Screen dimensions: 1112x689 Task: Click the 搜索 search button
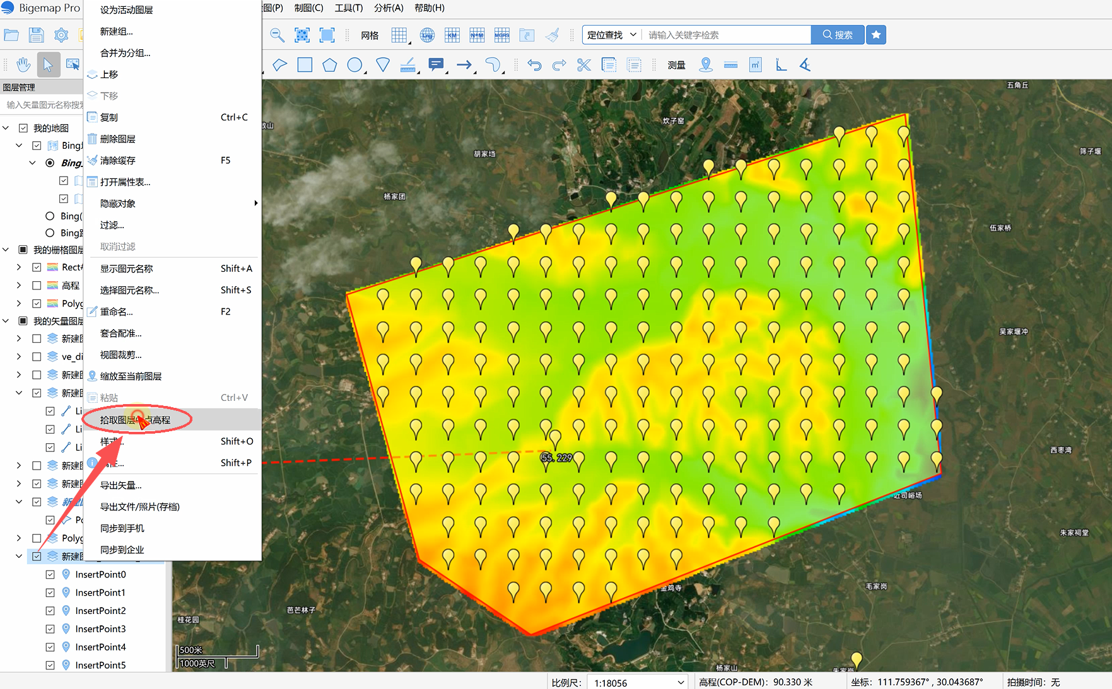(x=838, y=35)
